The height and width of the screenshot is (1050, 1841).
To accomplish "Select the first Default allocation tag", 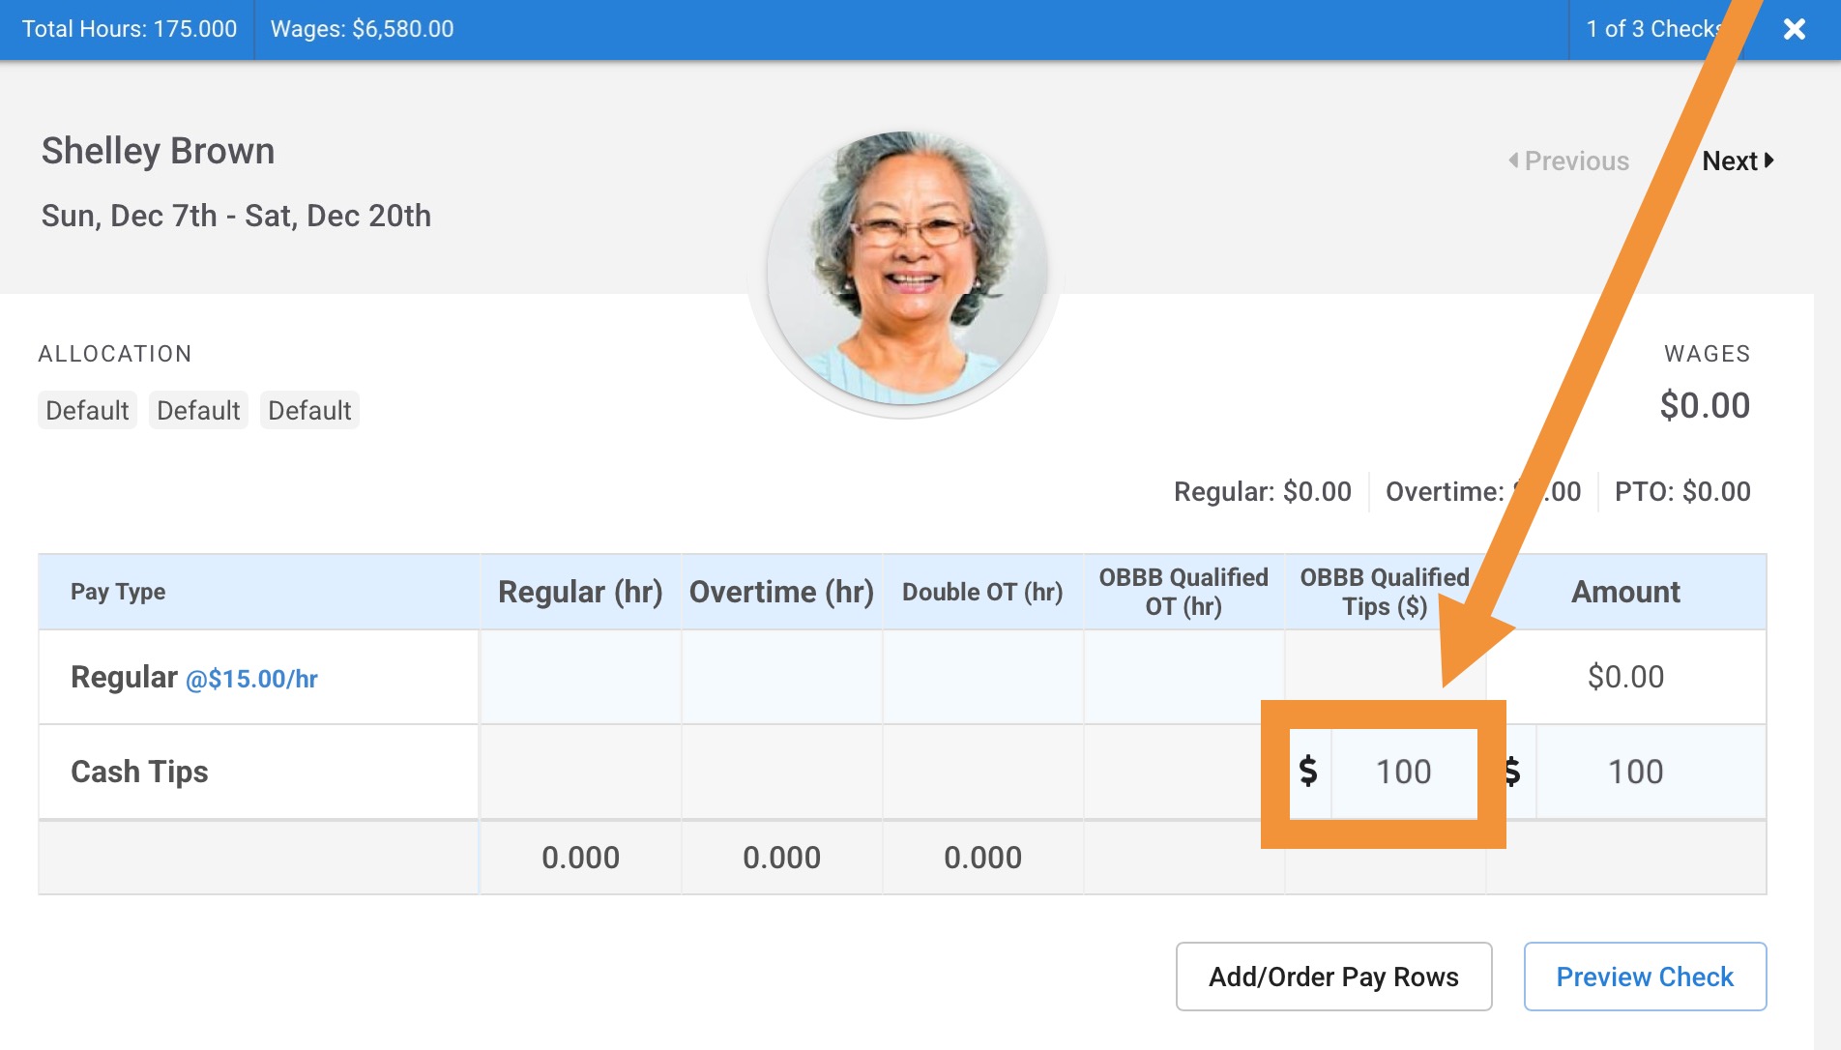I will tap(87, 411).
